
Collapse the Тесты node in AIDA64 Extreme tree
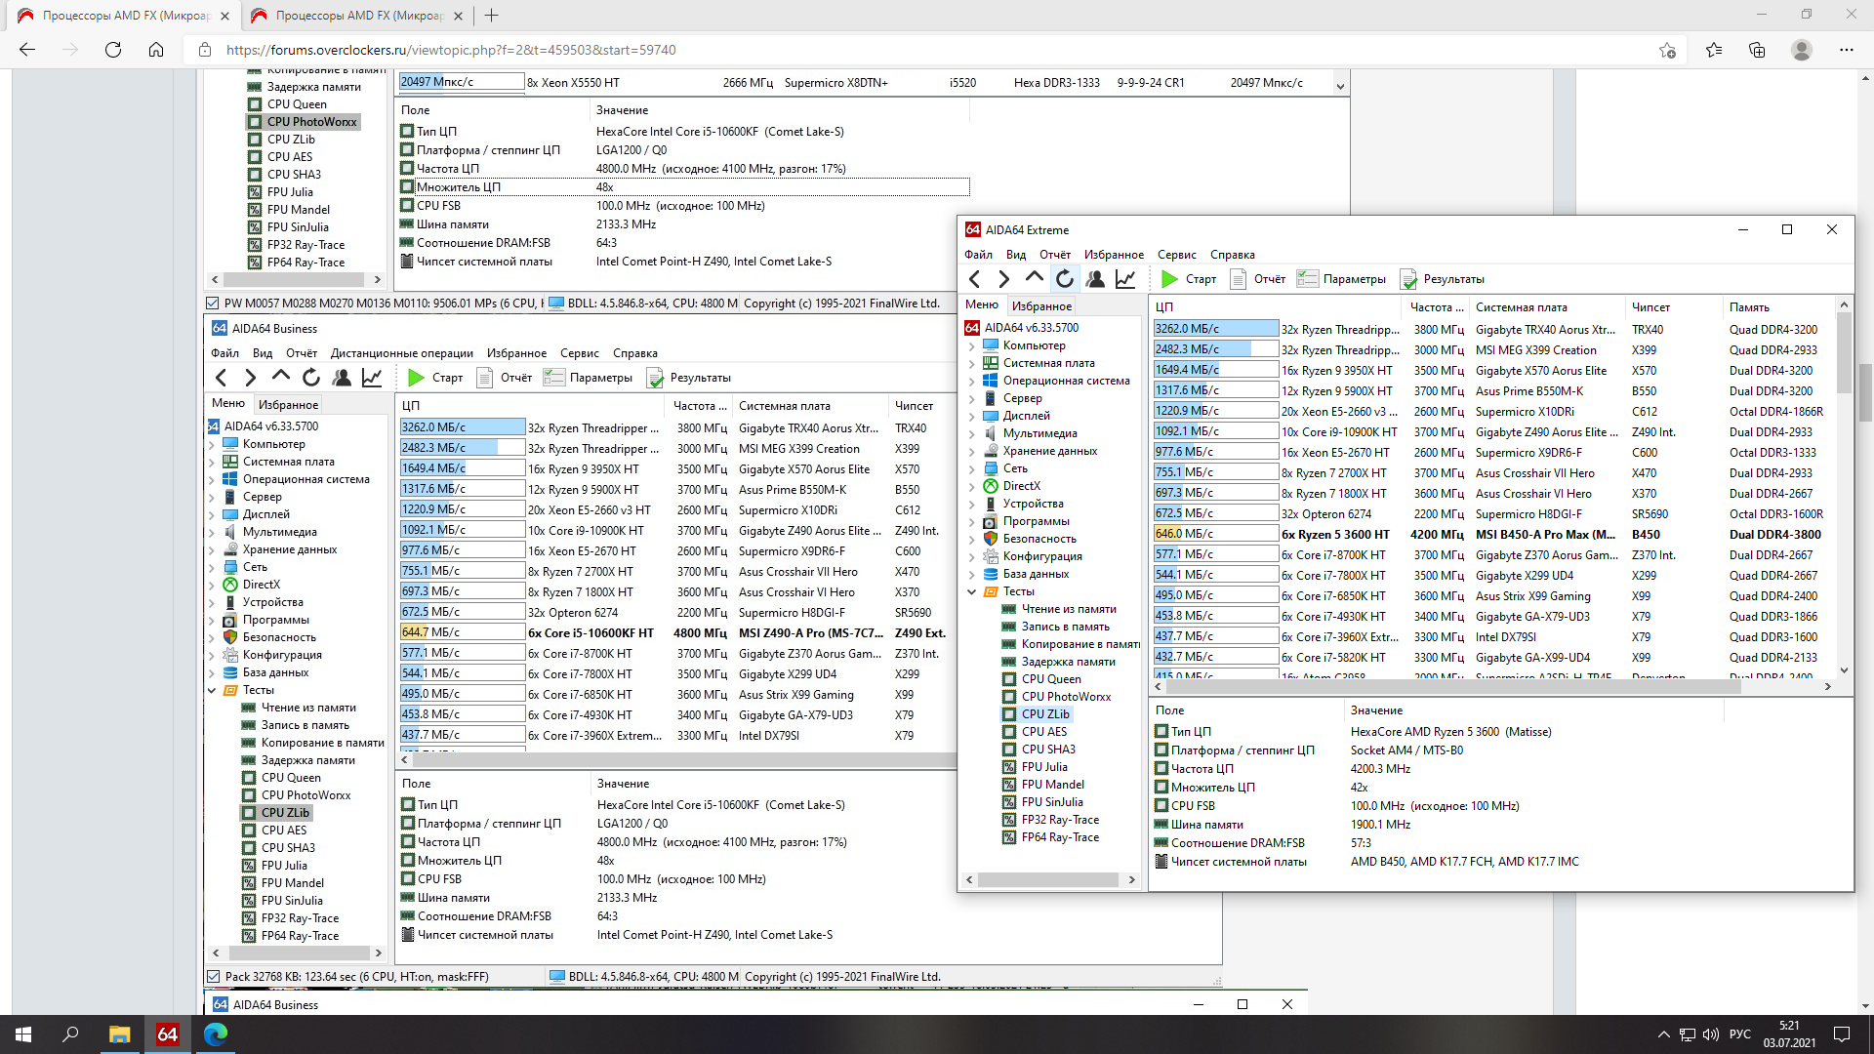pos(972,591)
